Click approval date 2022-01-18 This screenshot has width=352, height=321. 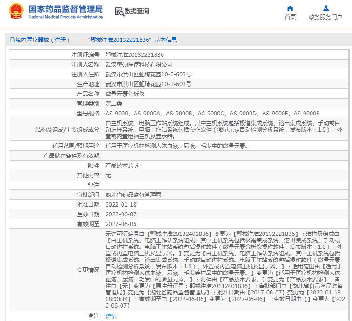click(121, 205)
